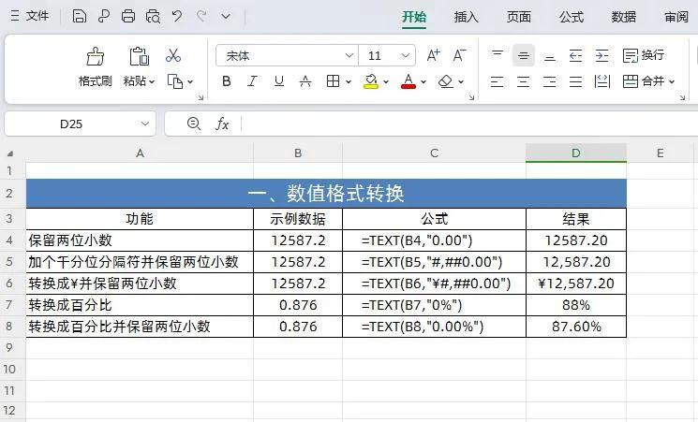The height and width of the screenshot is (422, 698).
Task: Toggle bold formatting
Action: click(x=226, y=81)
